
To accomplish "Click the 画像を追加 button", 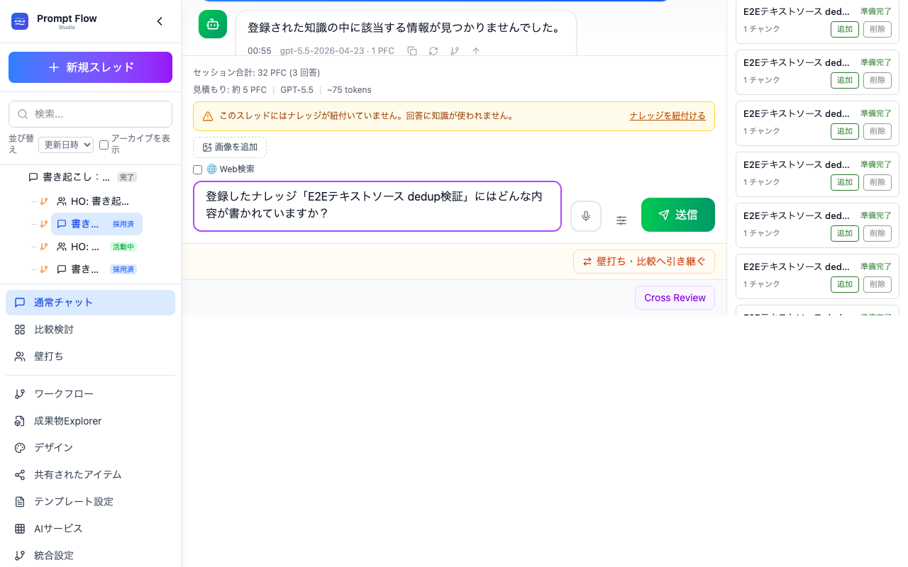I will click(230, 147).
